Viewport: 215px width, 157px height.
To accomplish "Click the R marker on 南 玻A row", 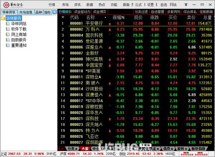I will [110, 84].
